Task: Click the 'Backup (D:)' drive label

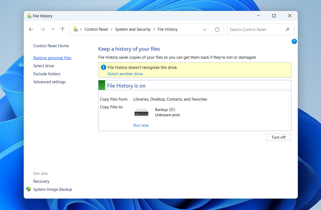Action: [x=165, y=110]
